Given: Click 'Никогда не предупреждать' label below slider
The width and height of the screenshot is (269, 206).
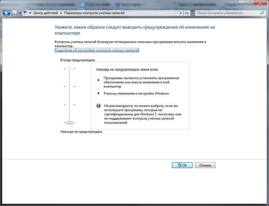Looking at the screenshot, I should click(81, 132).
